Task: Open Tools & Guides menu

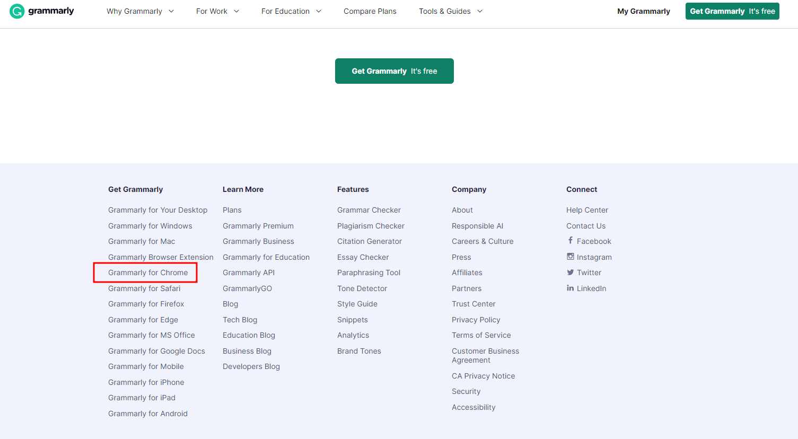Action: click(x=451, y=11)
